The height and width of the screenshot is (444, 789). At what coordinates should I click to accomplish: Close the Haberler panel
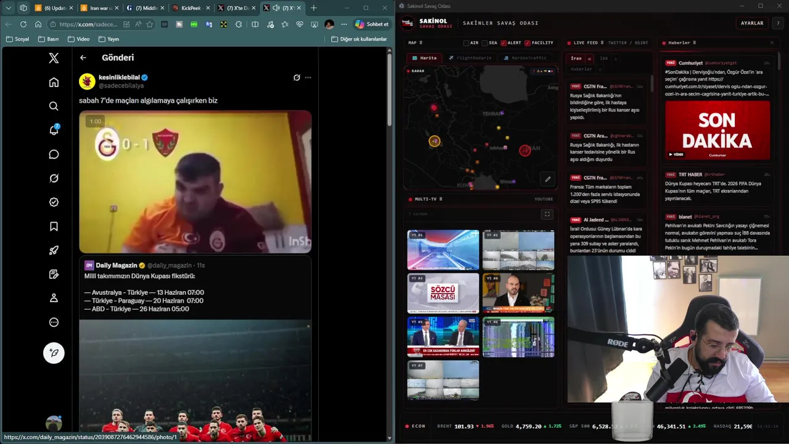[772, 43]
